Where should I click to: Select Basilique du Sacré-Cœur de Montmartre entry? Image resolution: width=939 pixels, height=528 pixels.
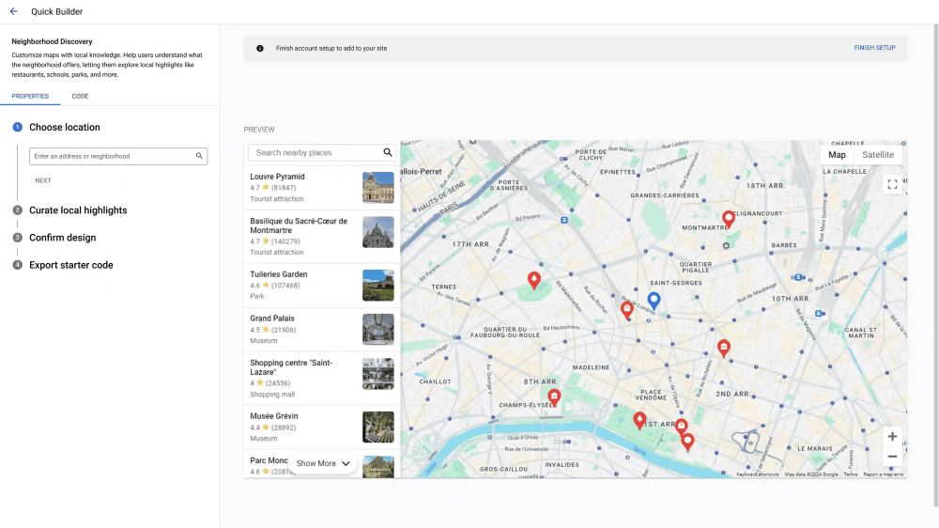pyautogui.click(x=321, y=237)
